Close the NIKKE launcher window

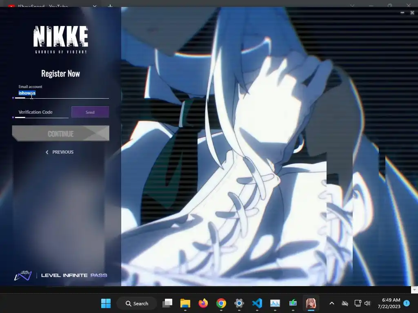(412, 13)
